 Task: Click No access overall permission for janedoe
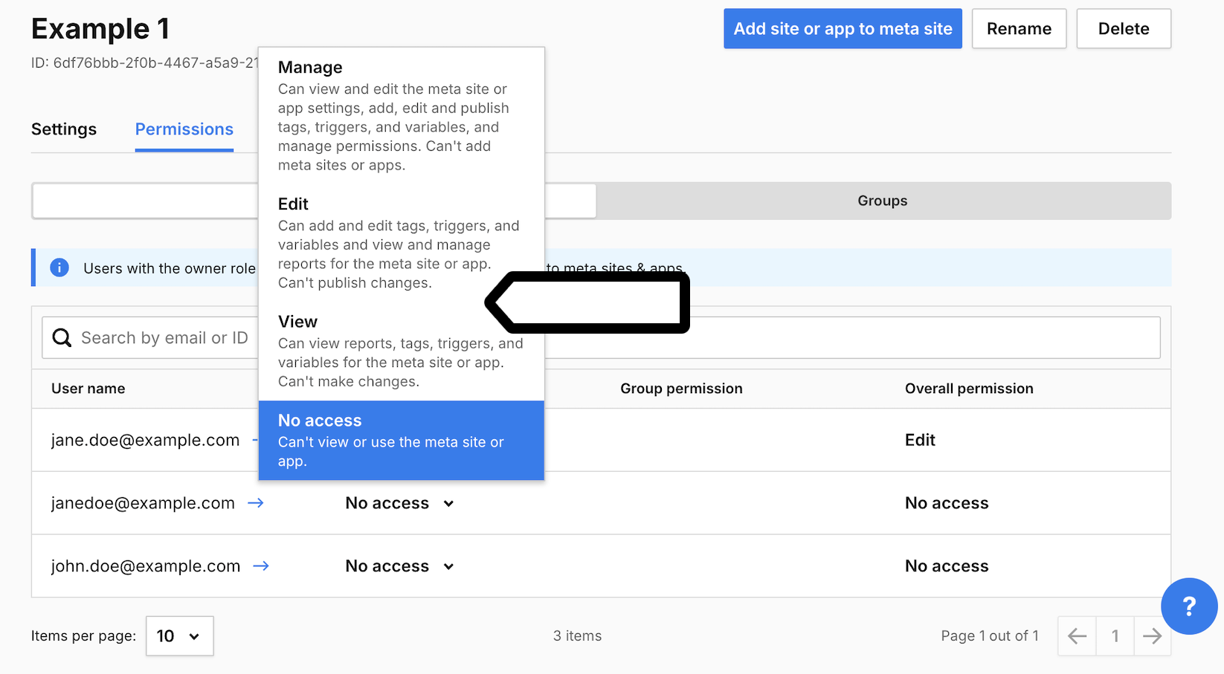[x=947, y=503]
